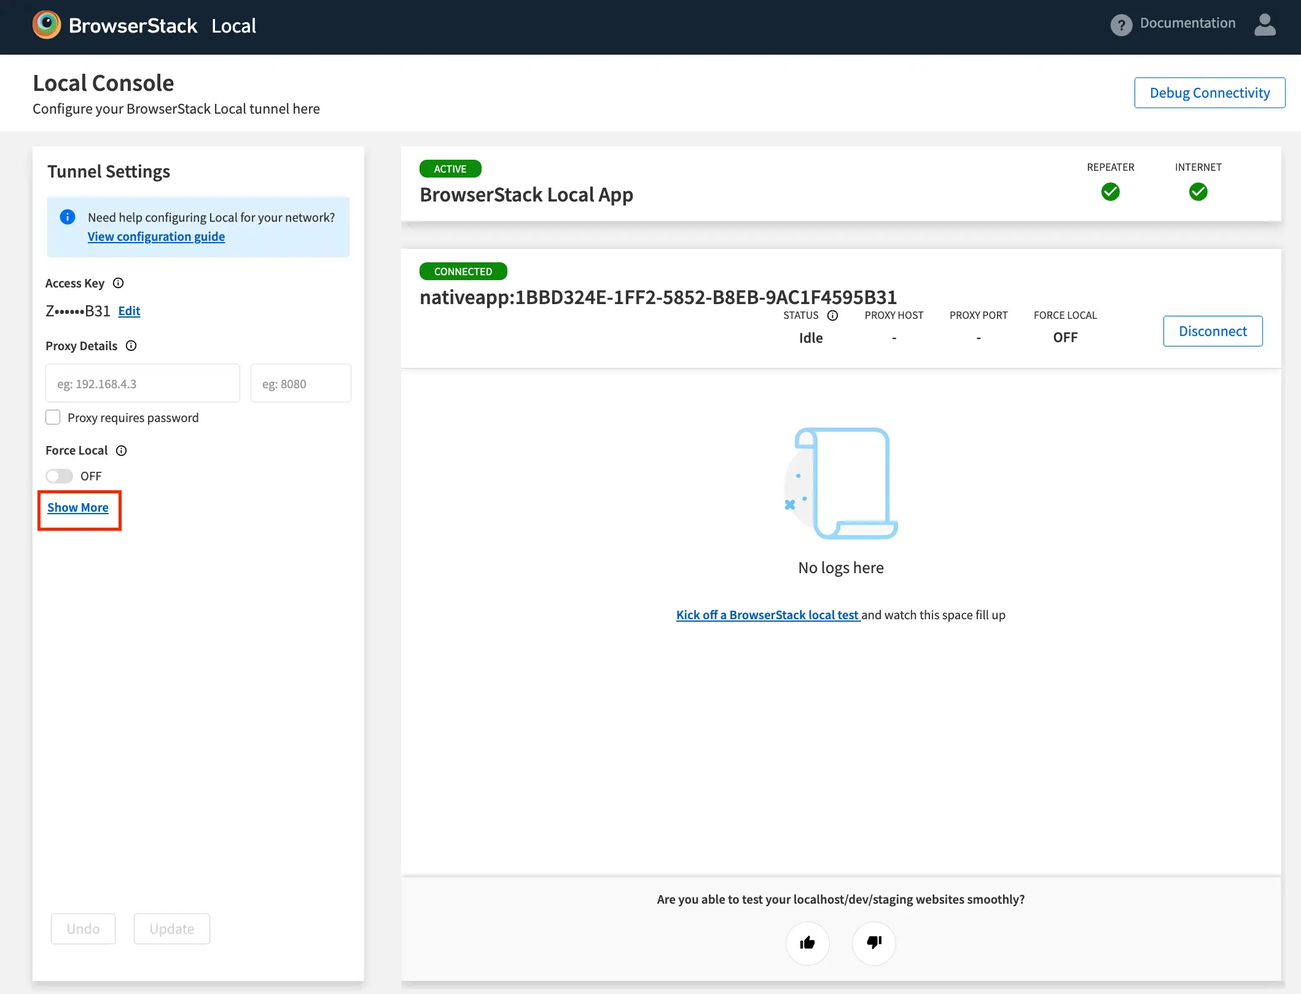Open the Documentation help icon
The height and width of the screenshot is (994, 1301).
click(x=1121, y=25)
